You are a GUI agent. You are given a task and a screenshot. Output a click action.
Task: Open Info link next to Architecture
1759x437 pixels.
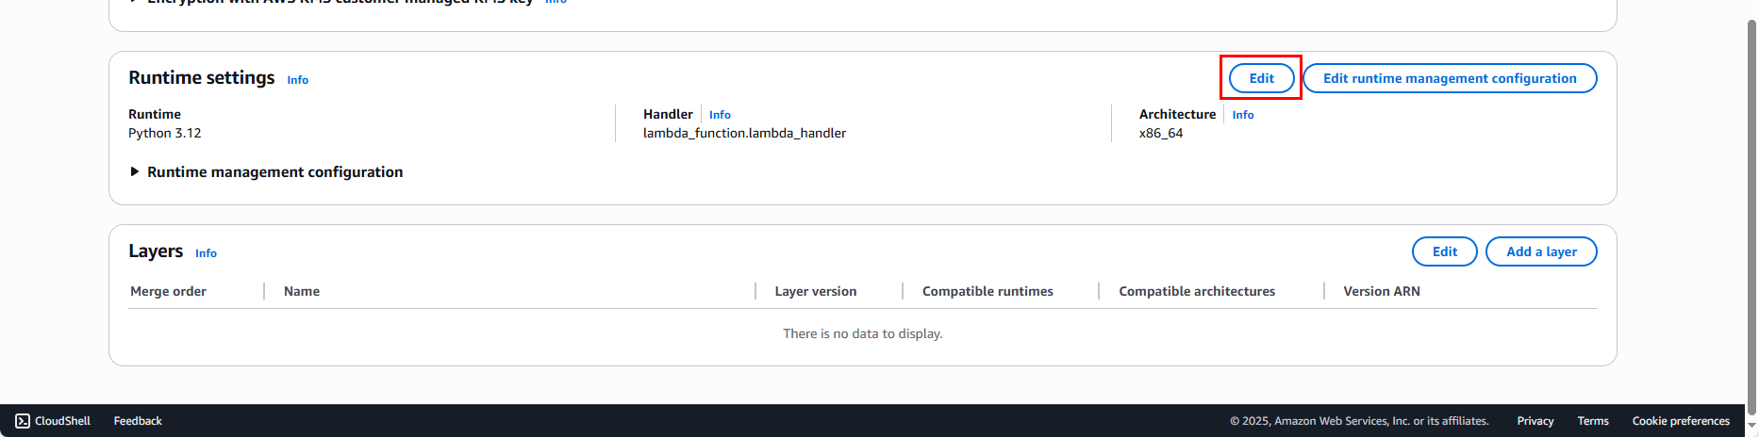pyautogui.click(x=1242, y=115)
